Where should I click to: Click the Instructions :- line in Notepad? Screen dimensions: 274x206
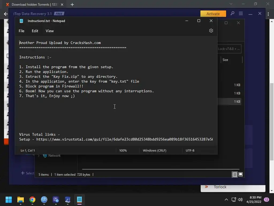click(x=35, y=57)
